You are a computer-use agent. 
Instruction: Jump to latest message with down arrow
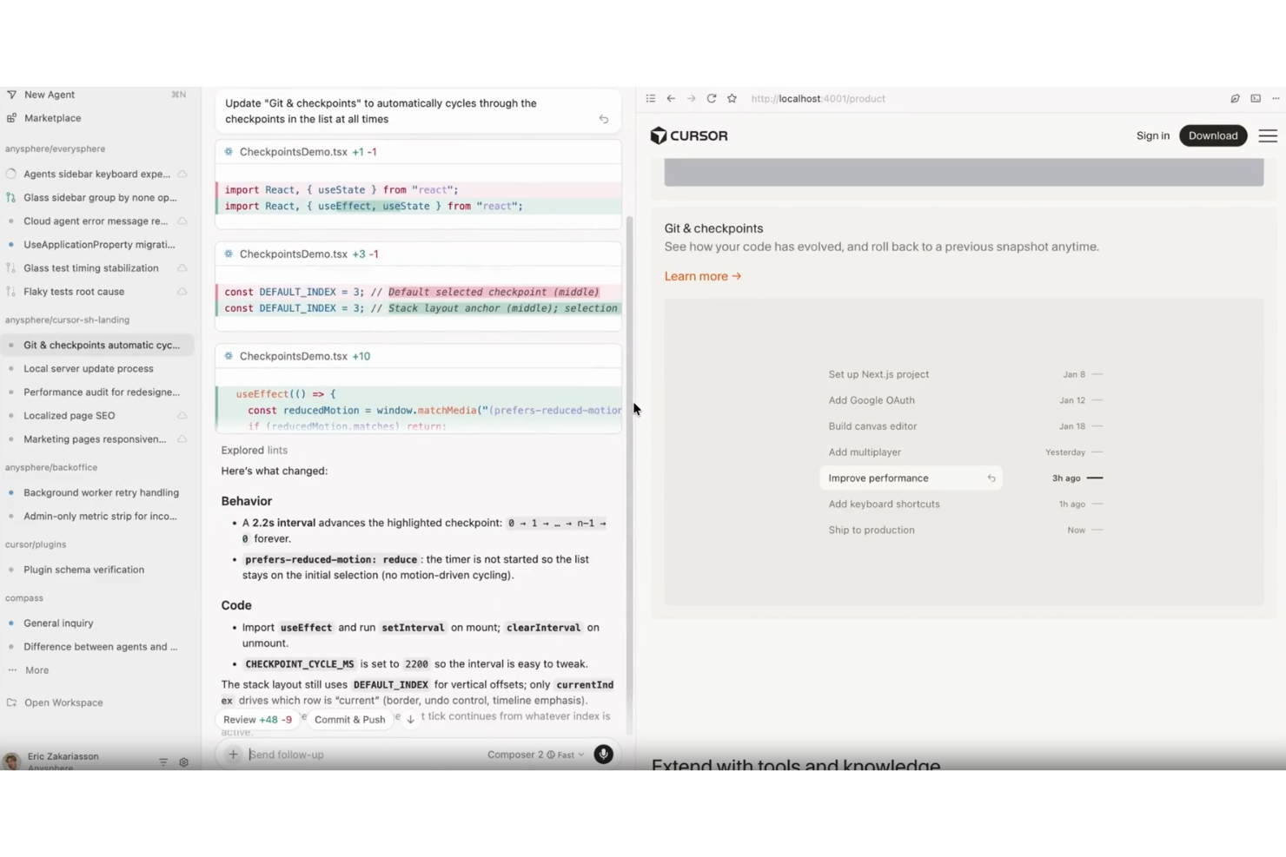[410, 720]
